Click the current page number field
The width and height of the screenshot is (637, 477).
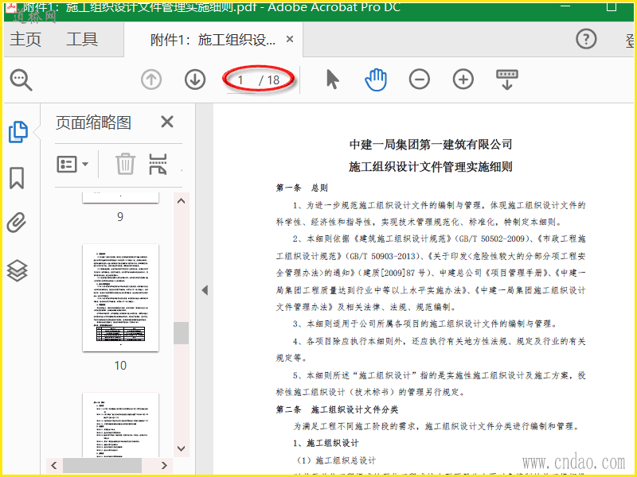coord(241,80)
